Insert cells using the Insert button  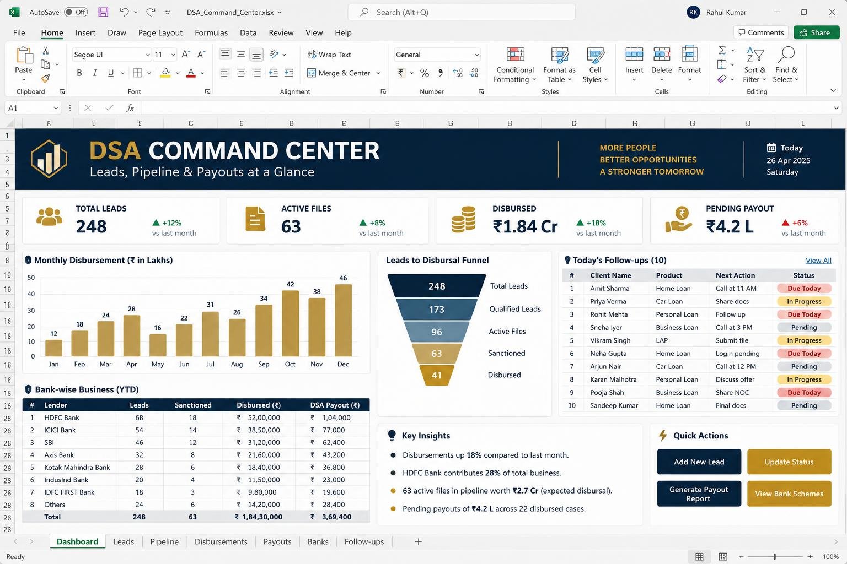pyautogui.click(x=634, y=64)
